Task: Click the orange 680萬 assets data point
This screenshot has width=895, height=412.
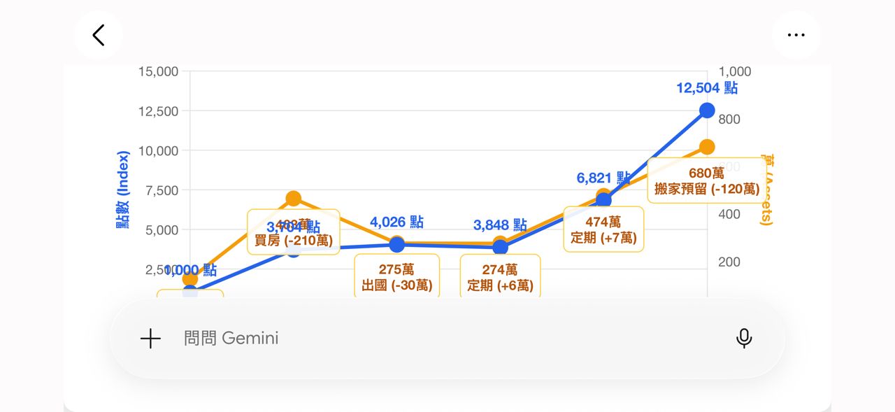Action: [x=707, y=147]
